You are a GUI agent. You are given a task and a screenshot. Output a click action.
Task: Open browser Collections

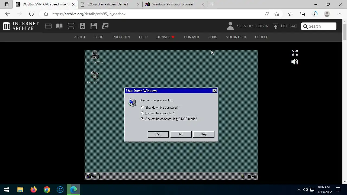tap(303, 14)
